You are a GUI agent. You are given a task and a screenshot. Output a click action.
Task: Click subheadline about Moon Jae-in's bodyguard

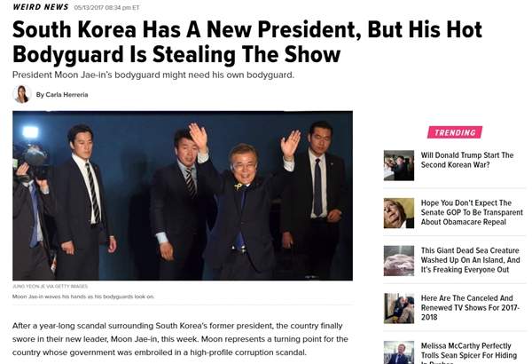coord(153,75)
